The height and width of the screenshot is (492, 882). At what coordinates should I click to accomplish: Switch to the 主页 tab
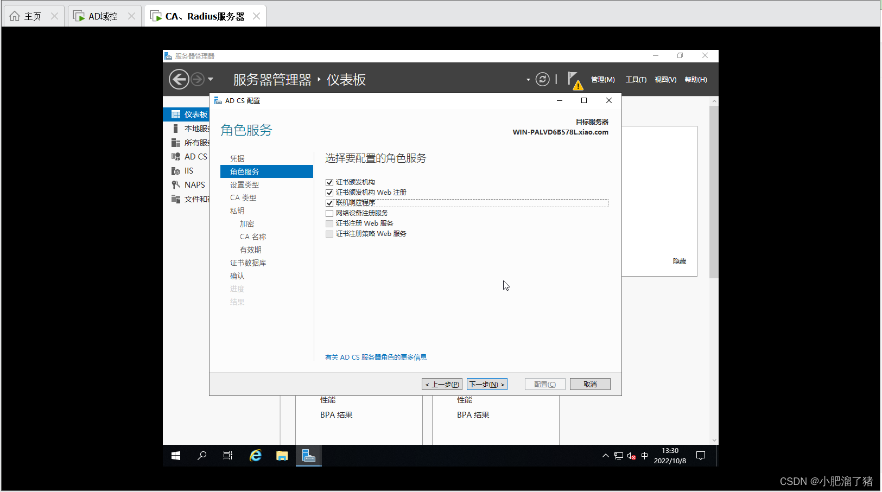34,16
